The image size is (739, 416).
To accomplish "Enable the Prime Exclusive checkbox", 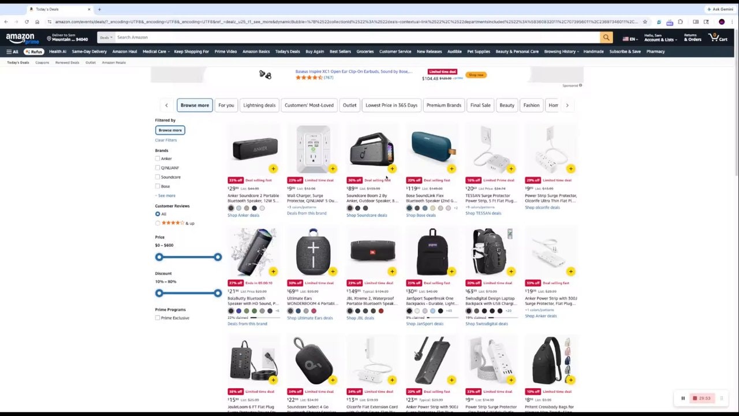I will 158,318.
